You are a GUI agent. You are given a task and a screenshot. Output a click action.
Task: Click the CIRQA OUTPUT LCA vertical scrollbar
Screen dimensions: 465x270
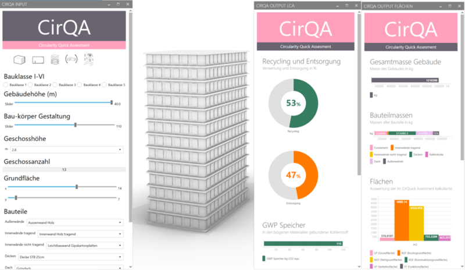pos(359,94)
